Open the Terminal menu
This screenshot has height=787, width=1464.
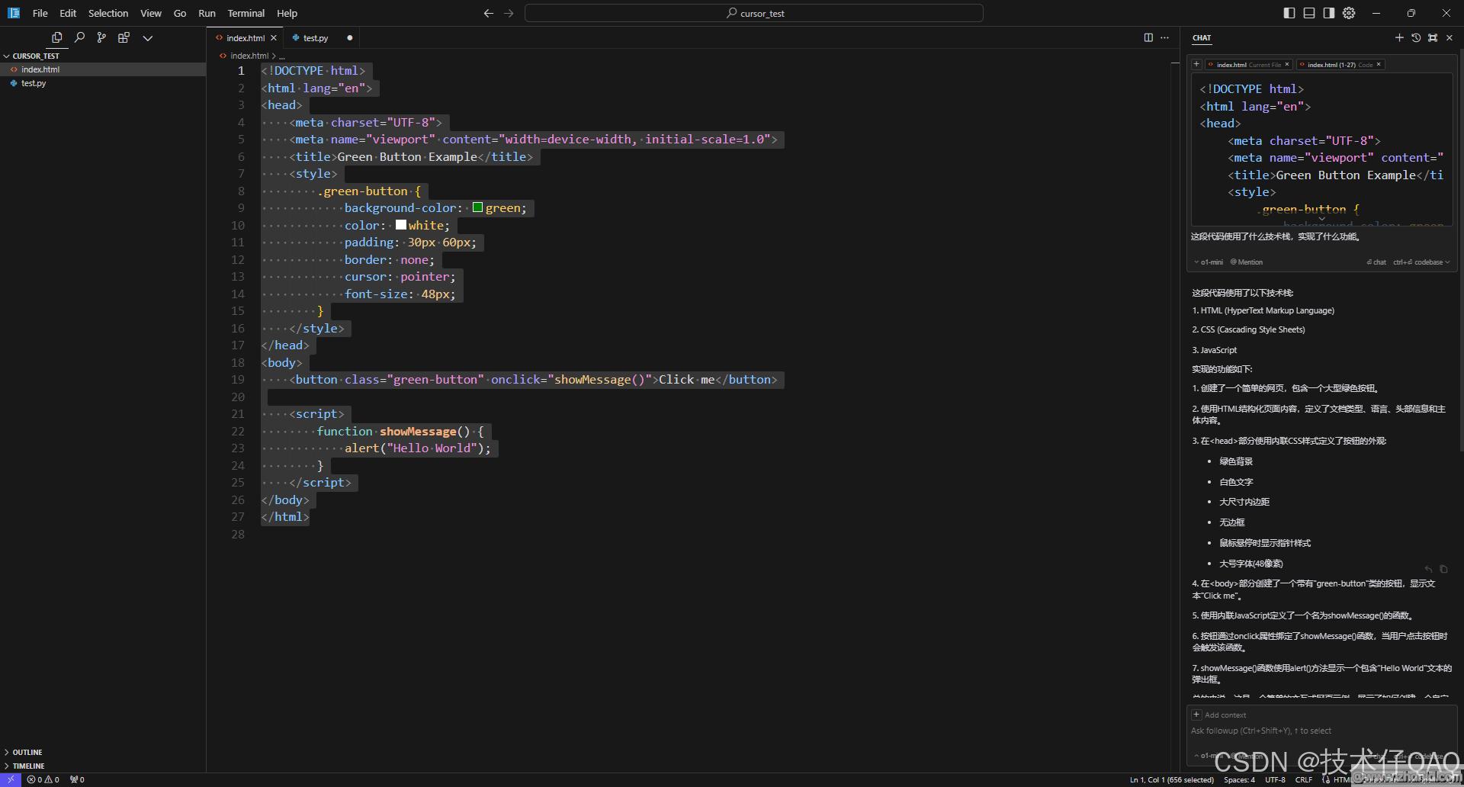coord(246,13)
